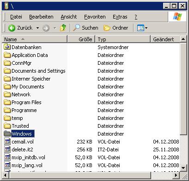The image size is (189, 181).
Task: Click the Network folder icon
Action: tap(7, 94)
